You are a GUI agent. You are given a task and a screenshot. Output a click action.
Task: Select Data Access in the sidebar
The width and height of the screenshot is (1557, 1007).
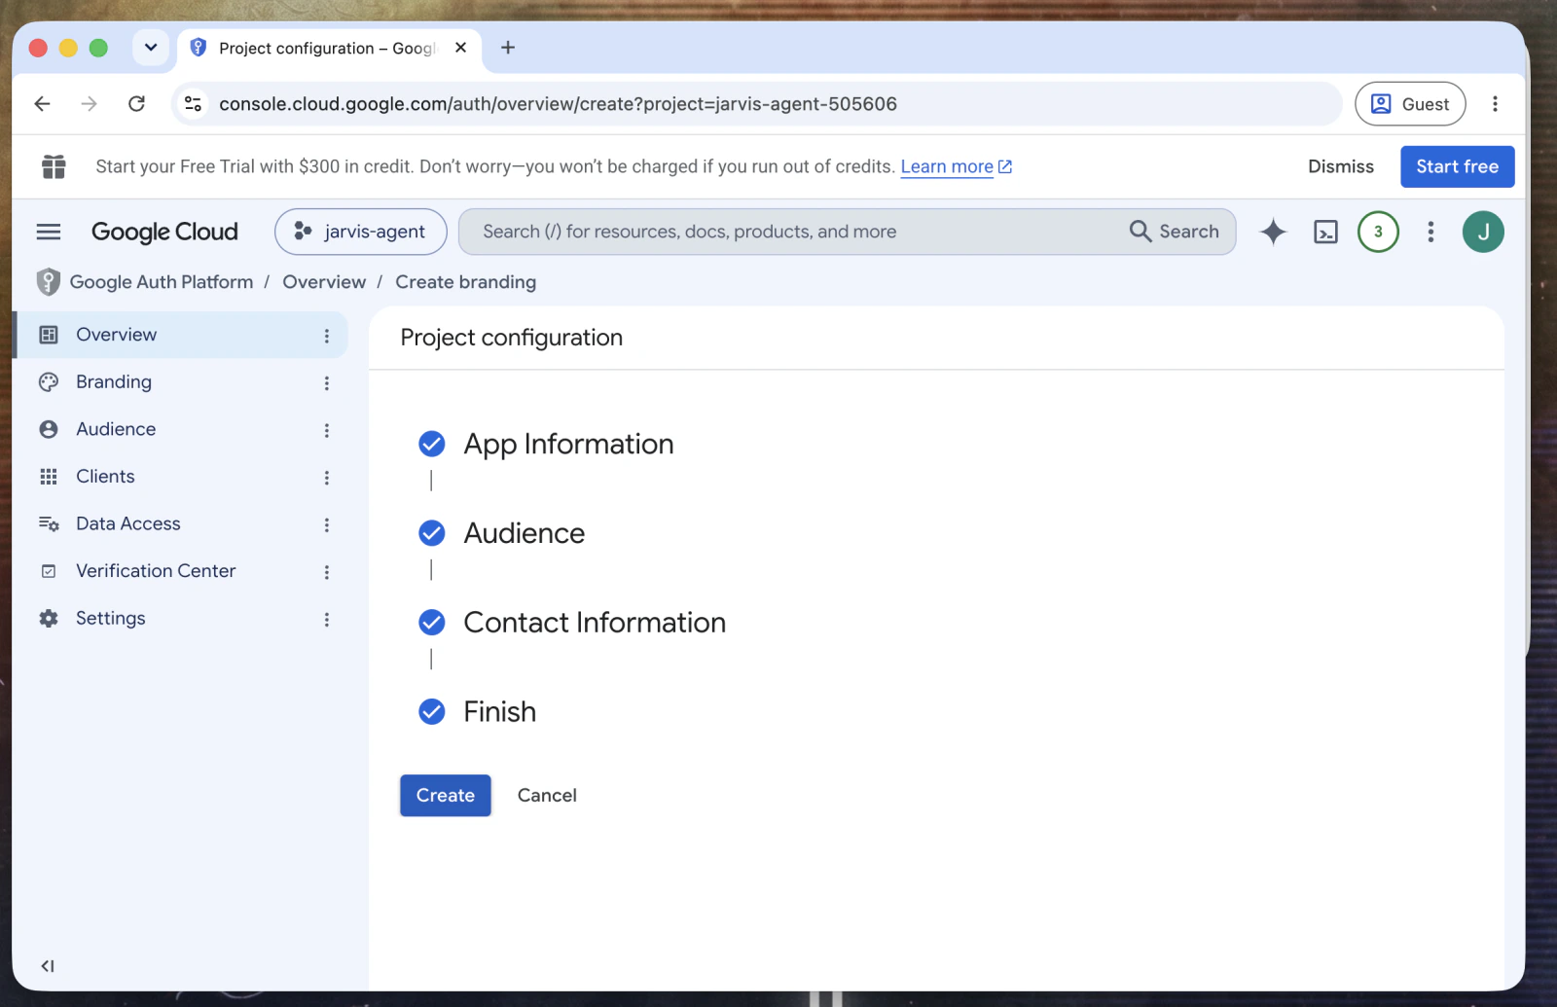pyautogui.click(x=181, y=523)
